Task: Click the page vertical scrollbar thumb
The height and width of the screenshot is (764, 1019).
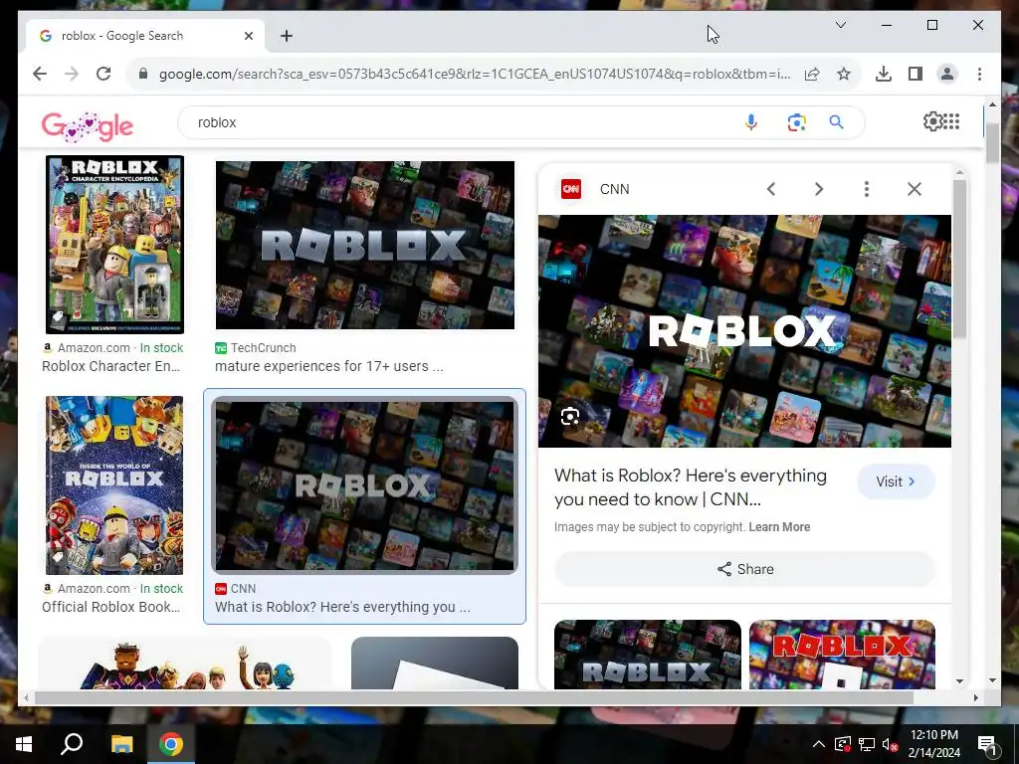Action: point(992,142)
